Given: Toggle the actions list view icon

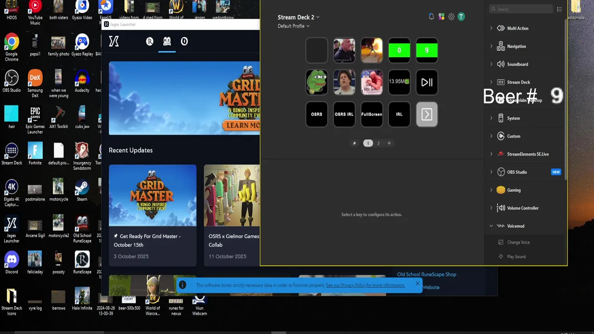Looking at the screenshot, I should 559,9.
